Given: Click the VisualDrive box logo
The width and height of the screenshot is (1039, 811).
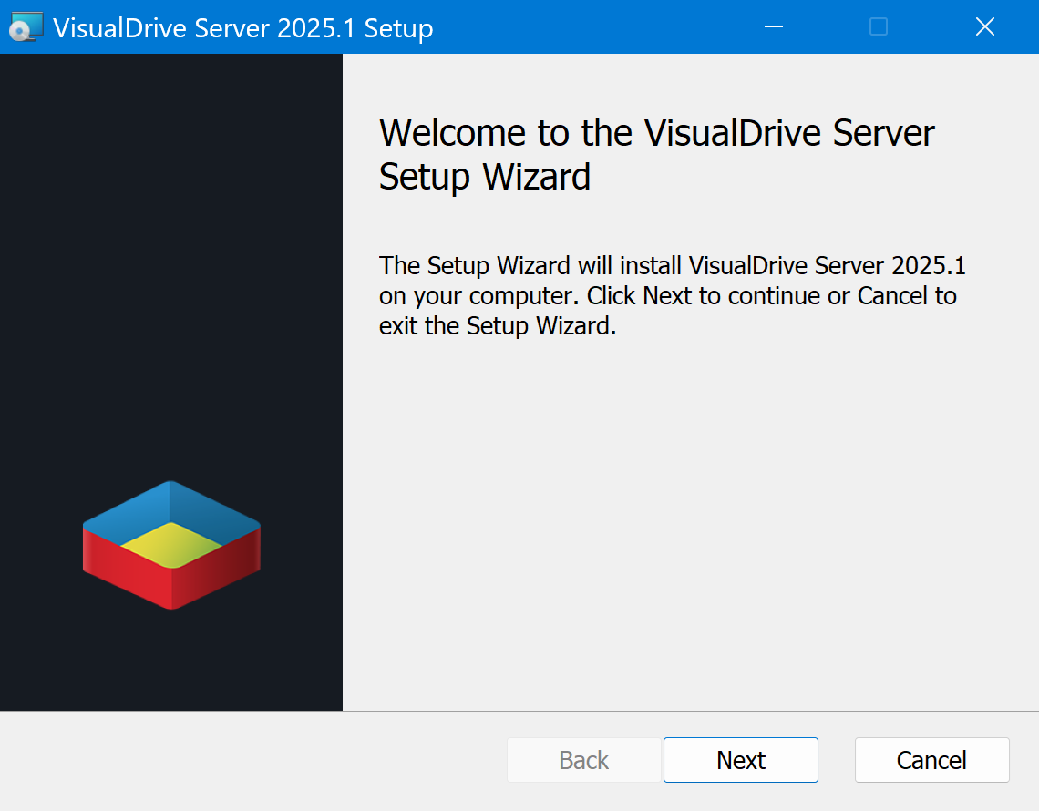Looking at the screenshot, I should tap(171, 545).
